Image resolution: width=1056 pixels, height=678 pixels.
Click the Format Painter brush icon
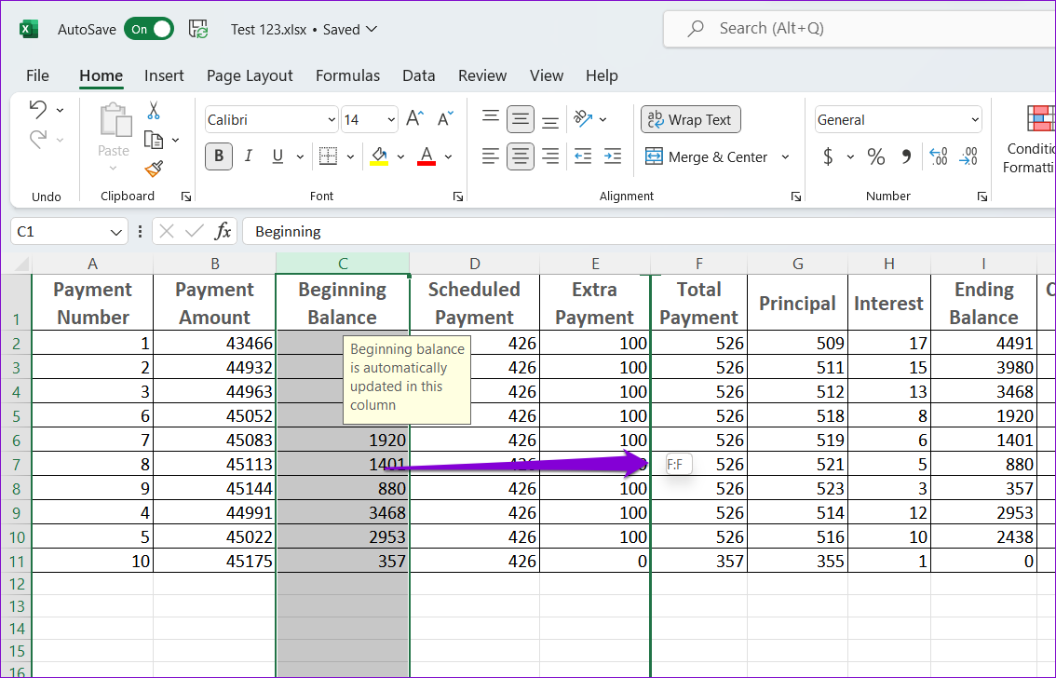[x=154, y=169]
